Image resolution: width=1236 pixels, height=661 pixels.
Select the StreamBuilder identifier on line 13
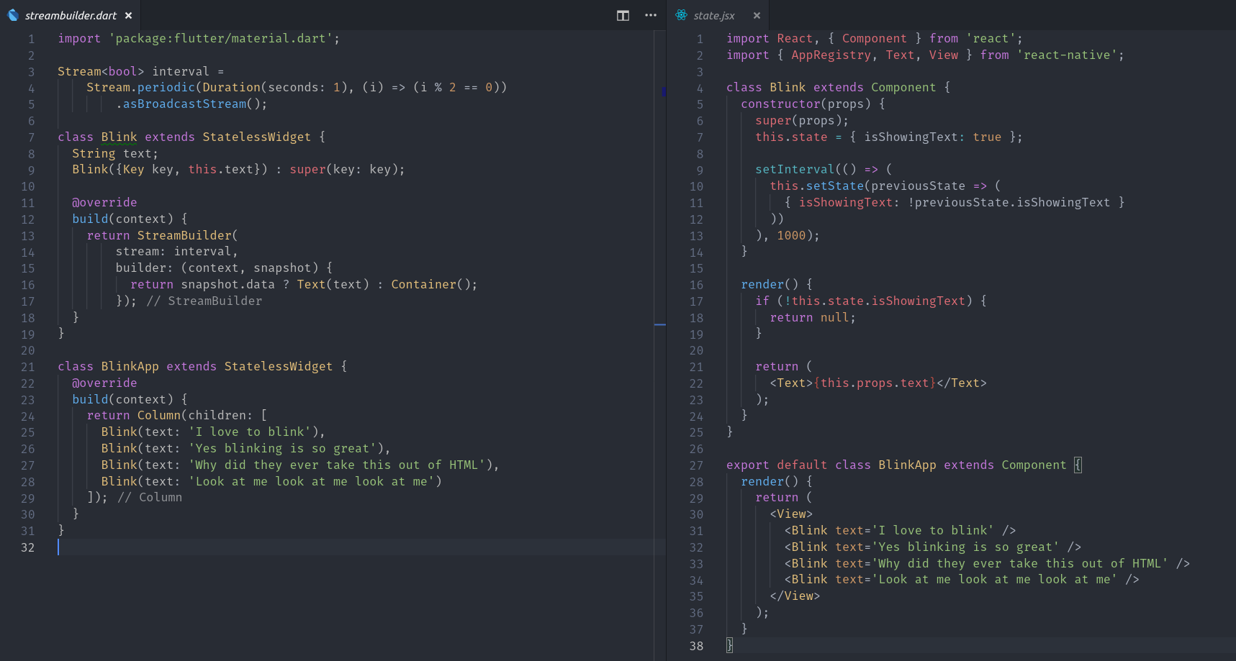click(186, 235)
